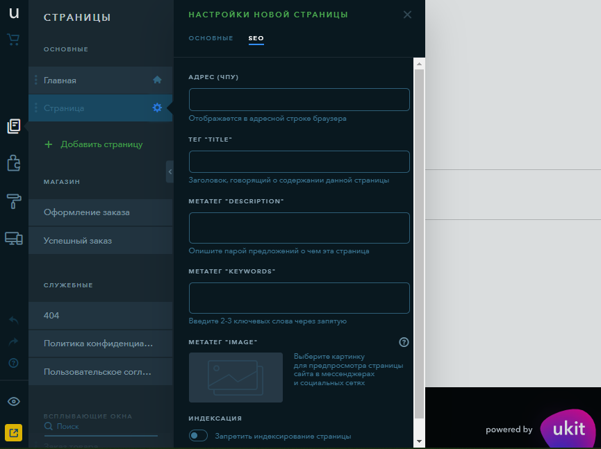
Task: Toggle Запретить индексирование страницы switch
Action: (199, 436)
